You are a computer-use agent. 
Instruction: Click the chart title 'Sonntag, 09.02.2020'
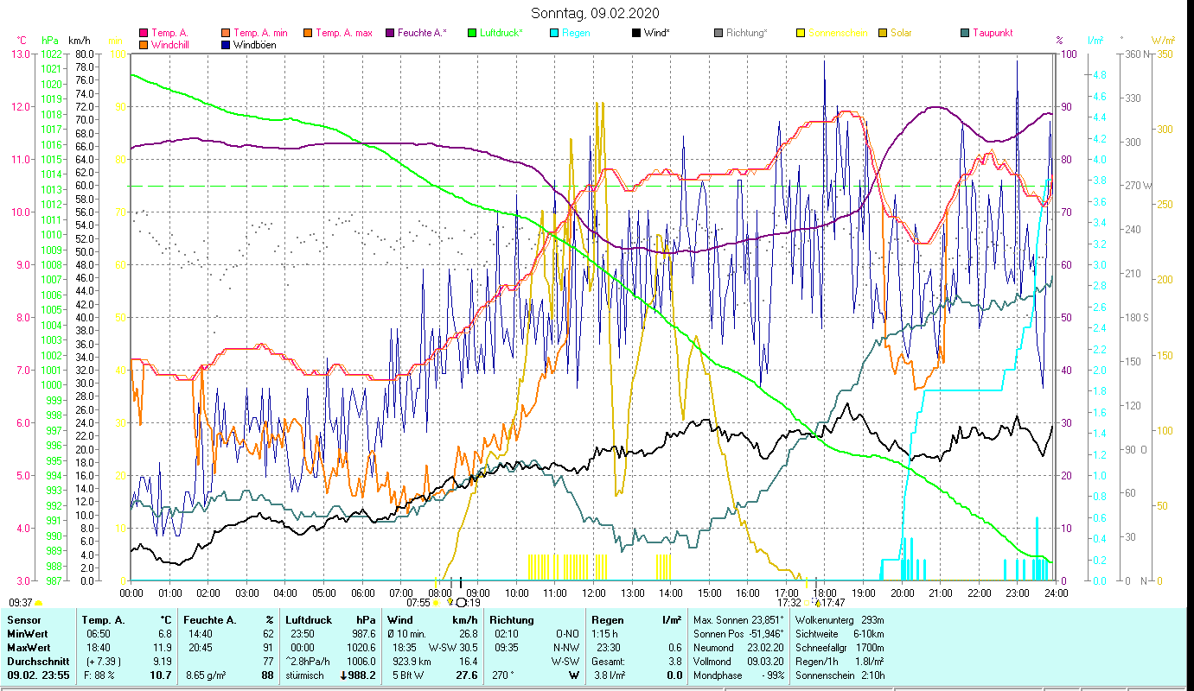594,13
